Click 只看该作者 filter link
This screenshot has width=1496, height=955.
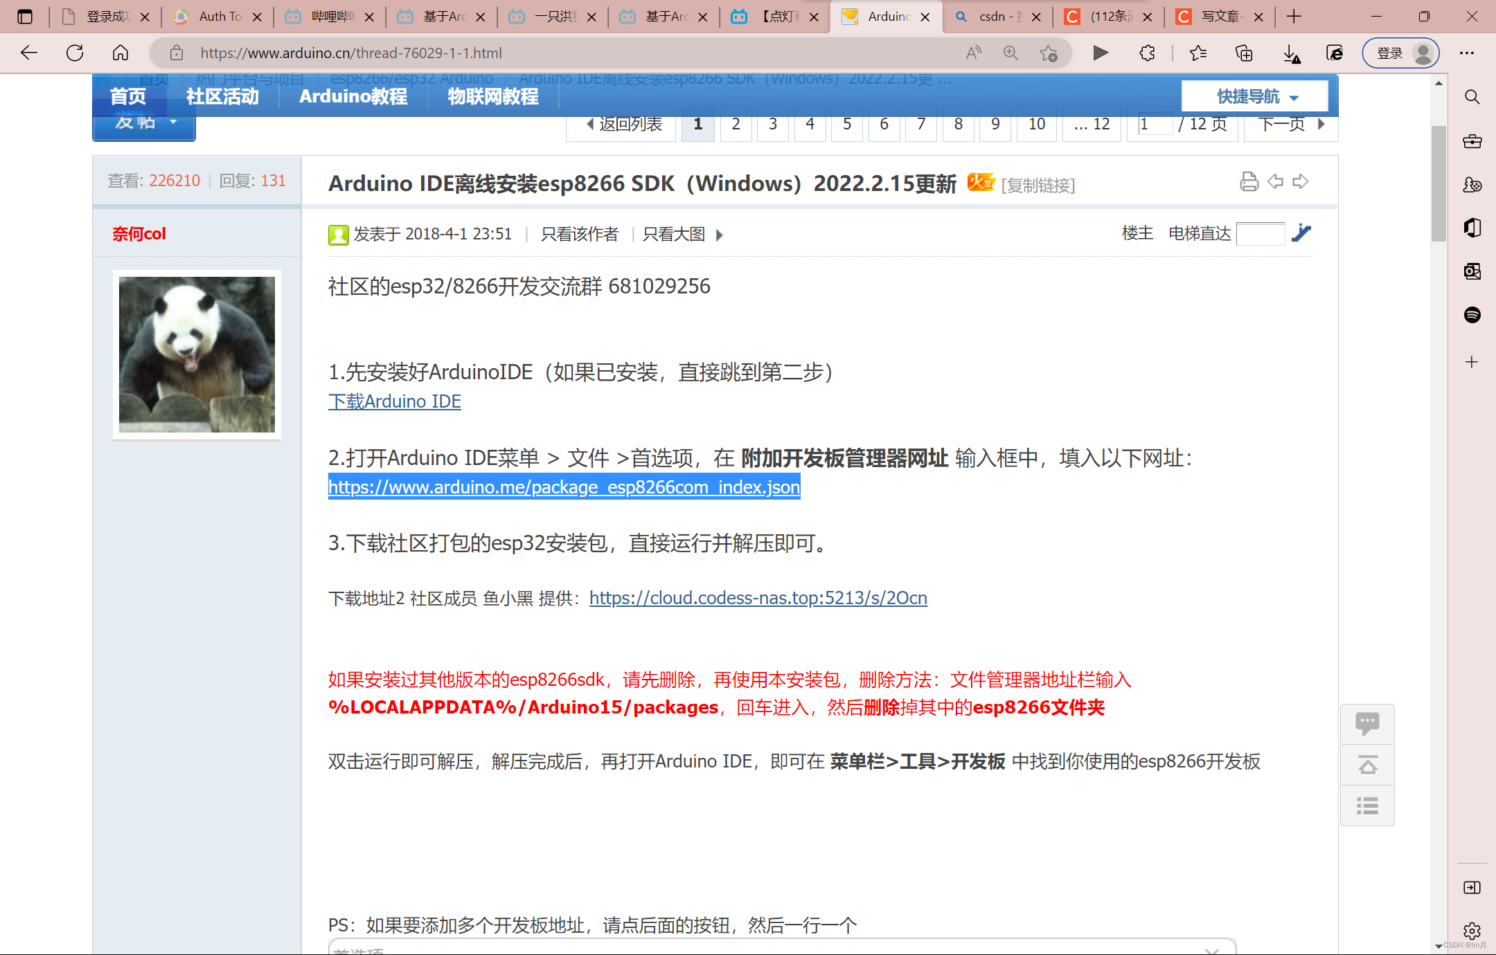point(579,235)
